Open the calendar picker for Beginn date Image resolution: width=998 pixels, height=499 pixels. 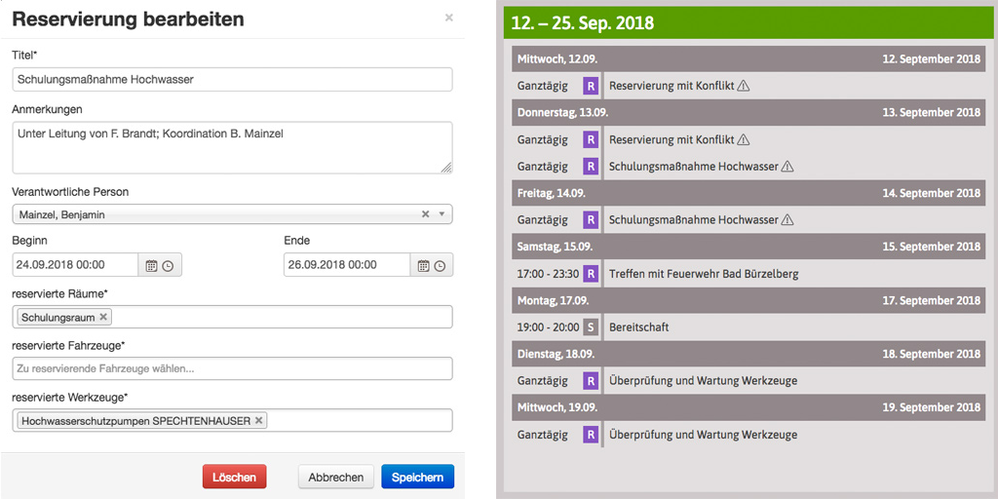point(151,265)
